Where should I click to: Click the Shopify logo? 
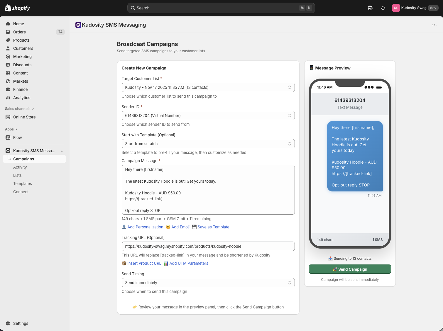pos(18,8)
